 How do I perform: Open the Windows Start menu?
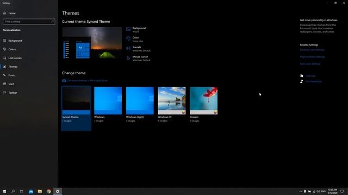click(4, 191)
